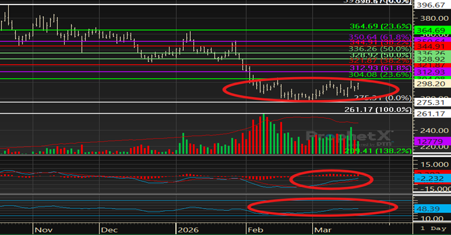451x235 pixels.
Task: Click the 350.64 (61.8%) purple retracement label
Action: pyautogui.click(x=380, y=37)
